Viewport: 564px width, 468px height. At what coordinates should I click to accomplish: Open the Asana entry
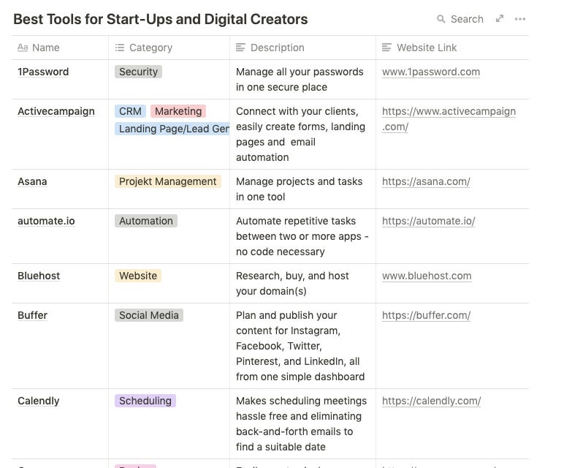pyautogui.click(x=32, y=181)
